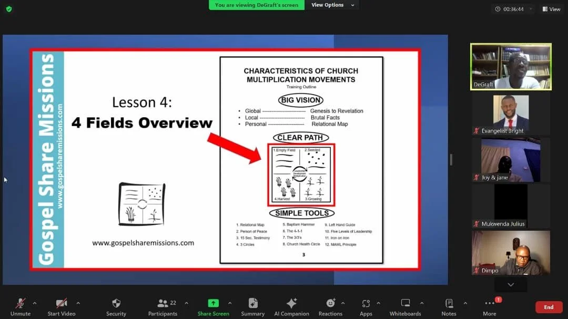
Task: Expand participants options arrow
Action: (186, 303)
